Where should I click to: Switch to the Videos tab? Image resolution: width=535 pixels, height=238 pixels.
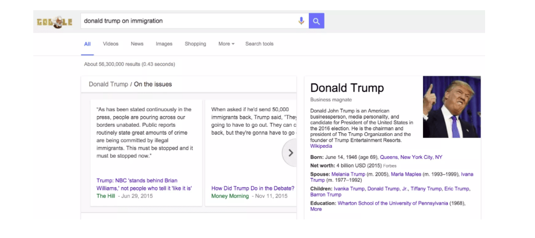coord(111,44)
